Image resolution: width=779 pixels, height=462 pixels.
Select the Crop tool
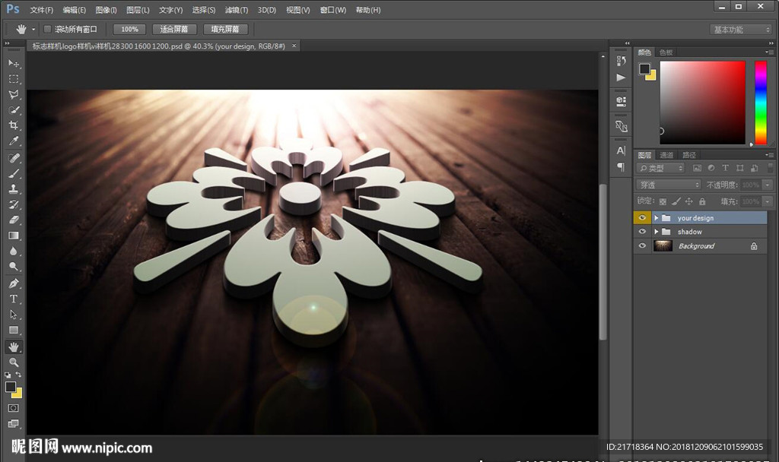pyautogui.click(x=14, y=125)
